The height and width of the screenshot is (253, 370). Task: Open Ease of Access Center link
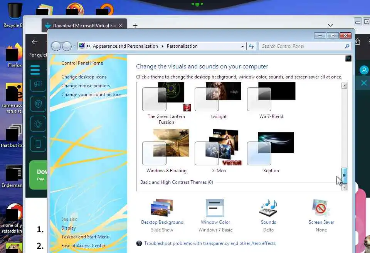(x=83, y=246)
